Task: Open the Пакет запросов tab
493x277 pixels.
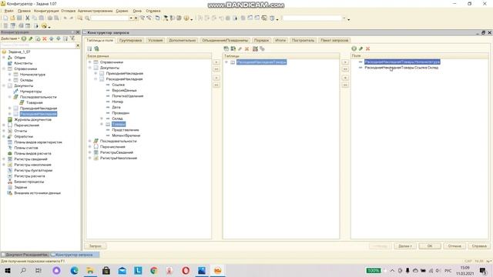Action: pyautogui.click(x=334, y=40)
